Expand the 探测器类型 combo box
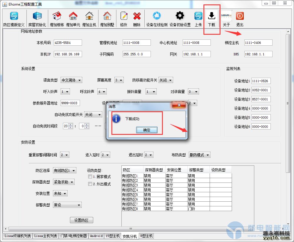Viewport: 294px width, 242px height. (64, 182)
